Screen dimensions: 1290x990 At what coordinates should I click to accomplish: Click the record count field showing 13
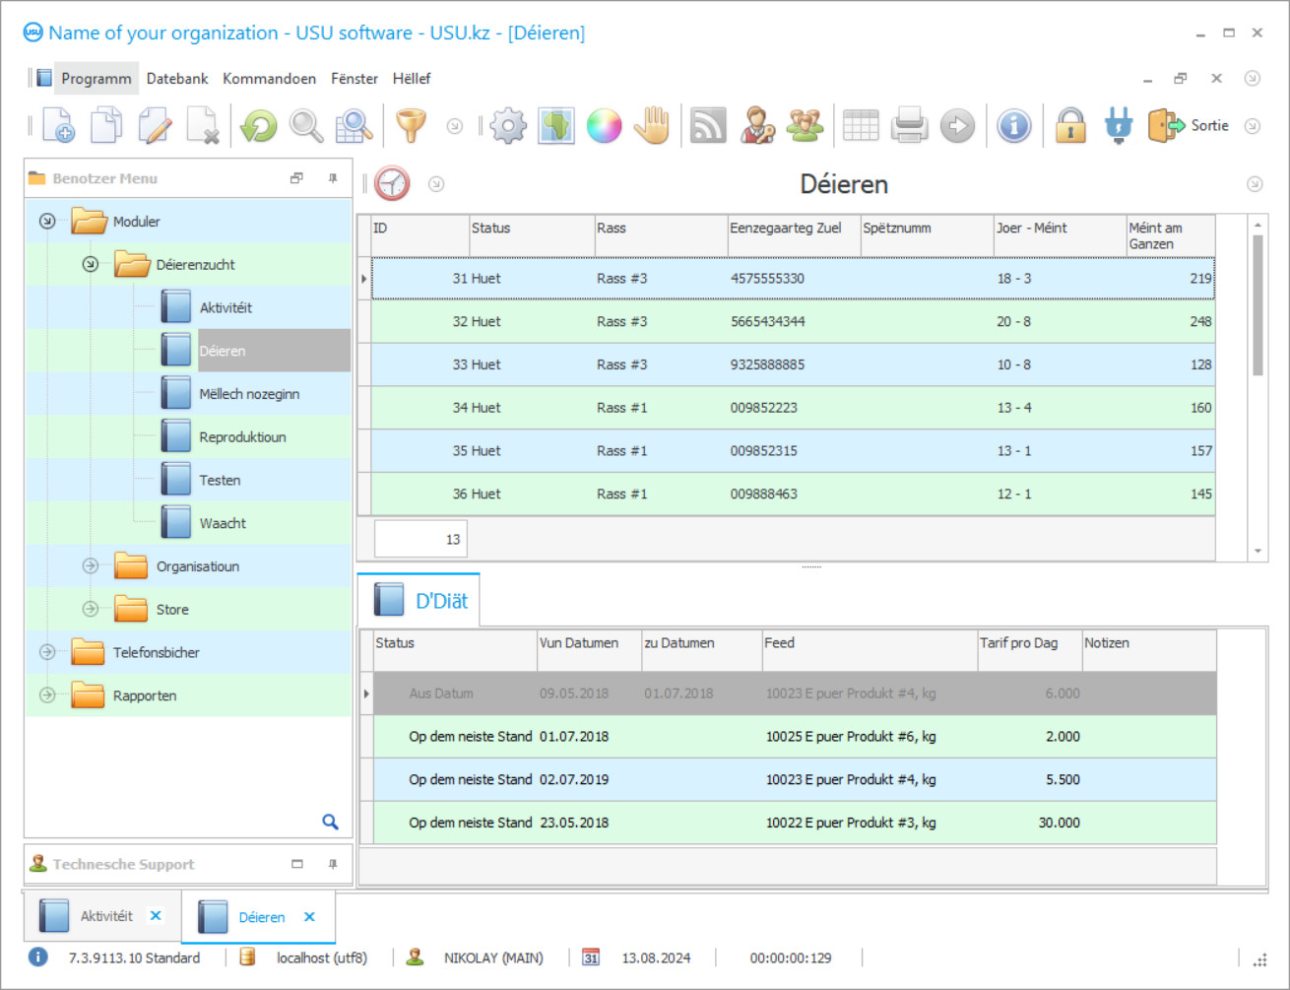420,539
